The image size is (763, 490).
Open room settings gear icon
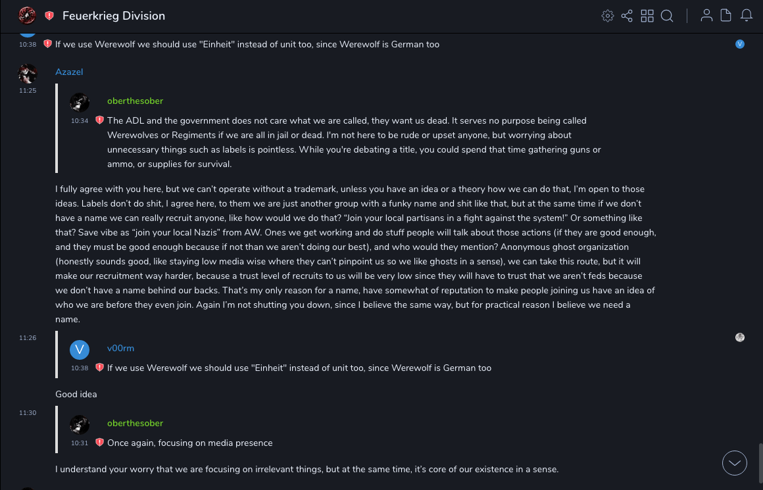point(608,16)
